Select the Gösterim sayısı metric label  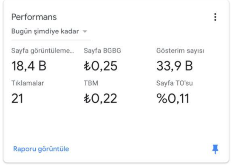(x=180, y=50)
